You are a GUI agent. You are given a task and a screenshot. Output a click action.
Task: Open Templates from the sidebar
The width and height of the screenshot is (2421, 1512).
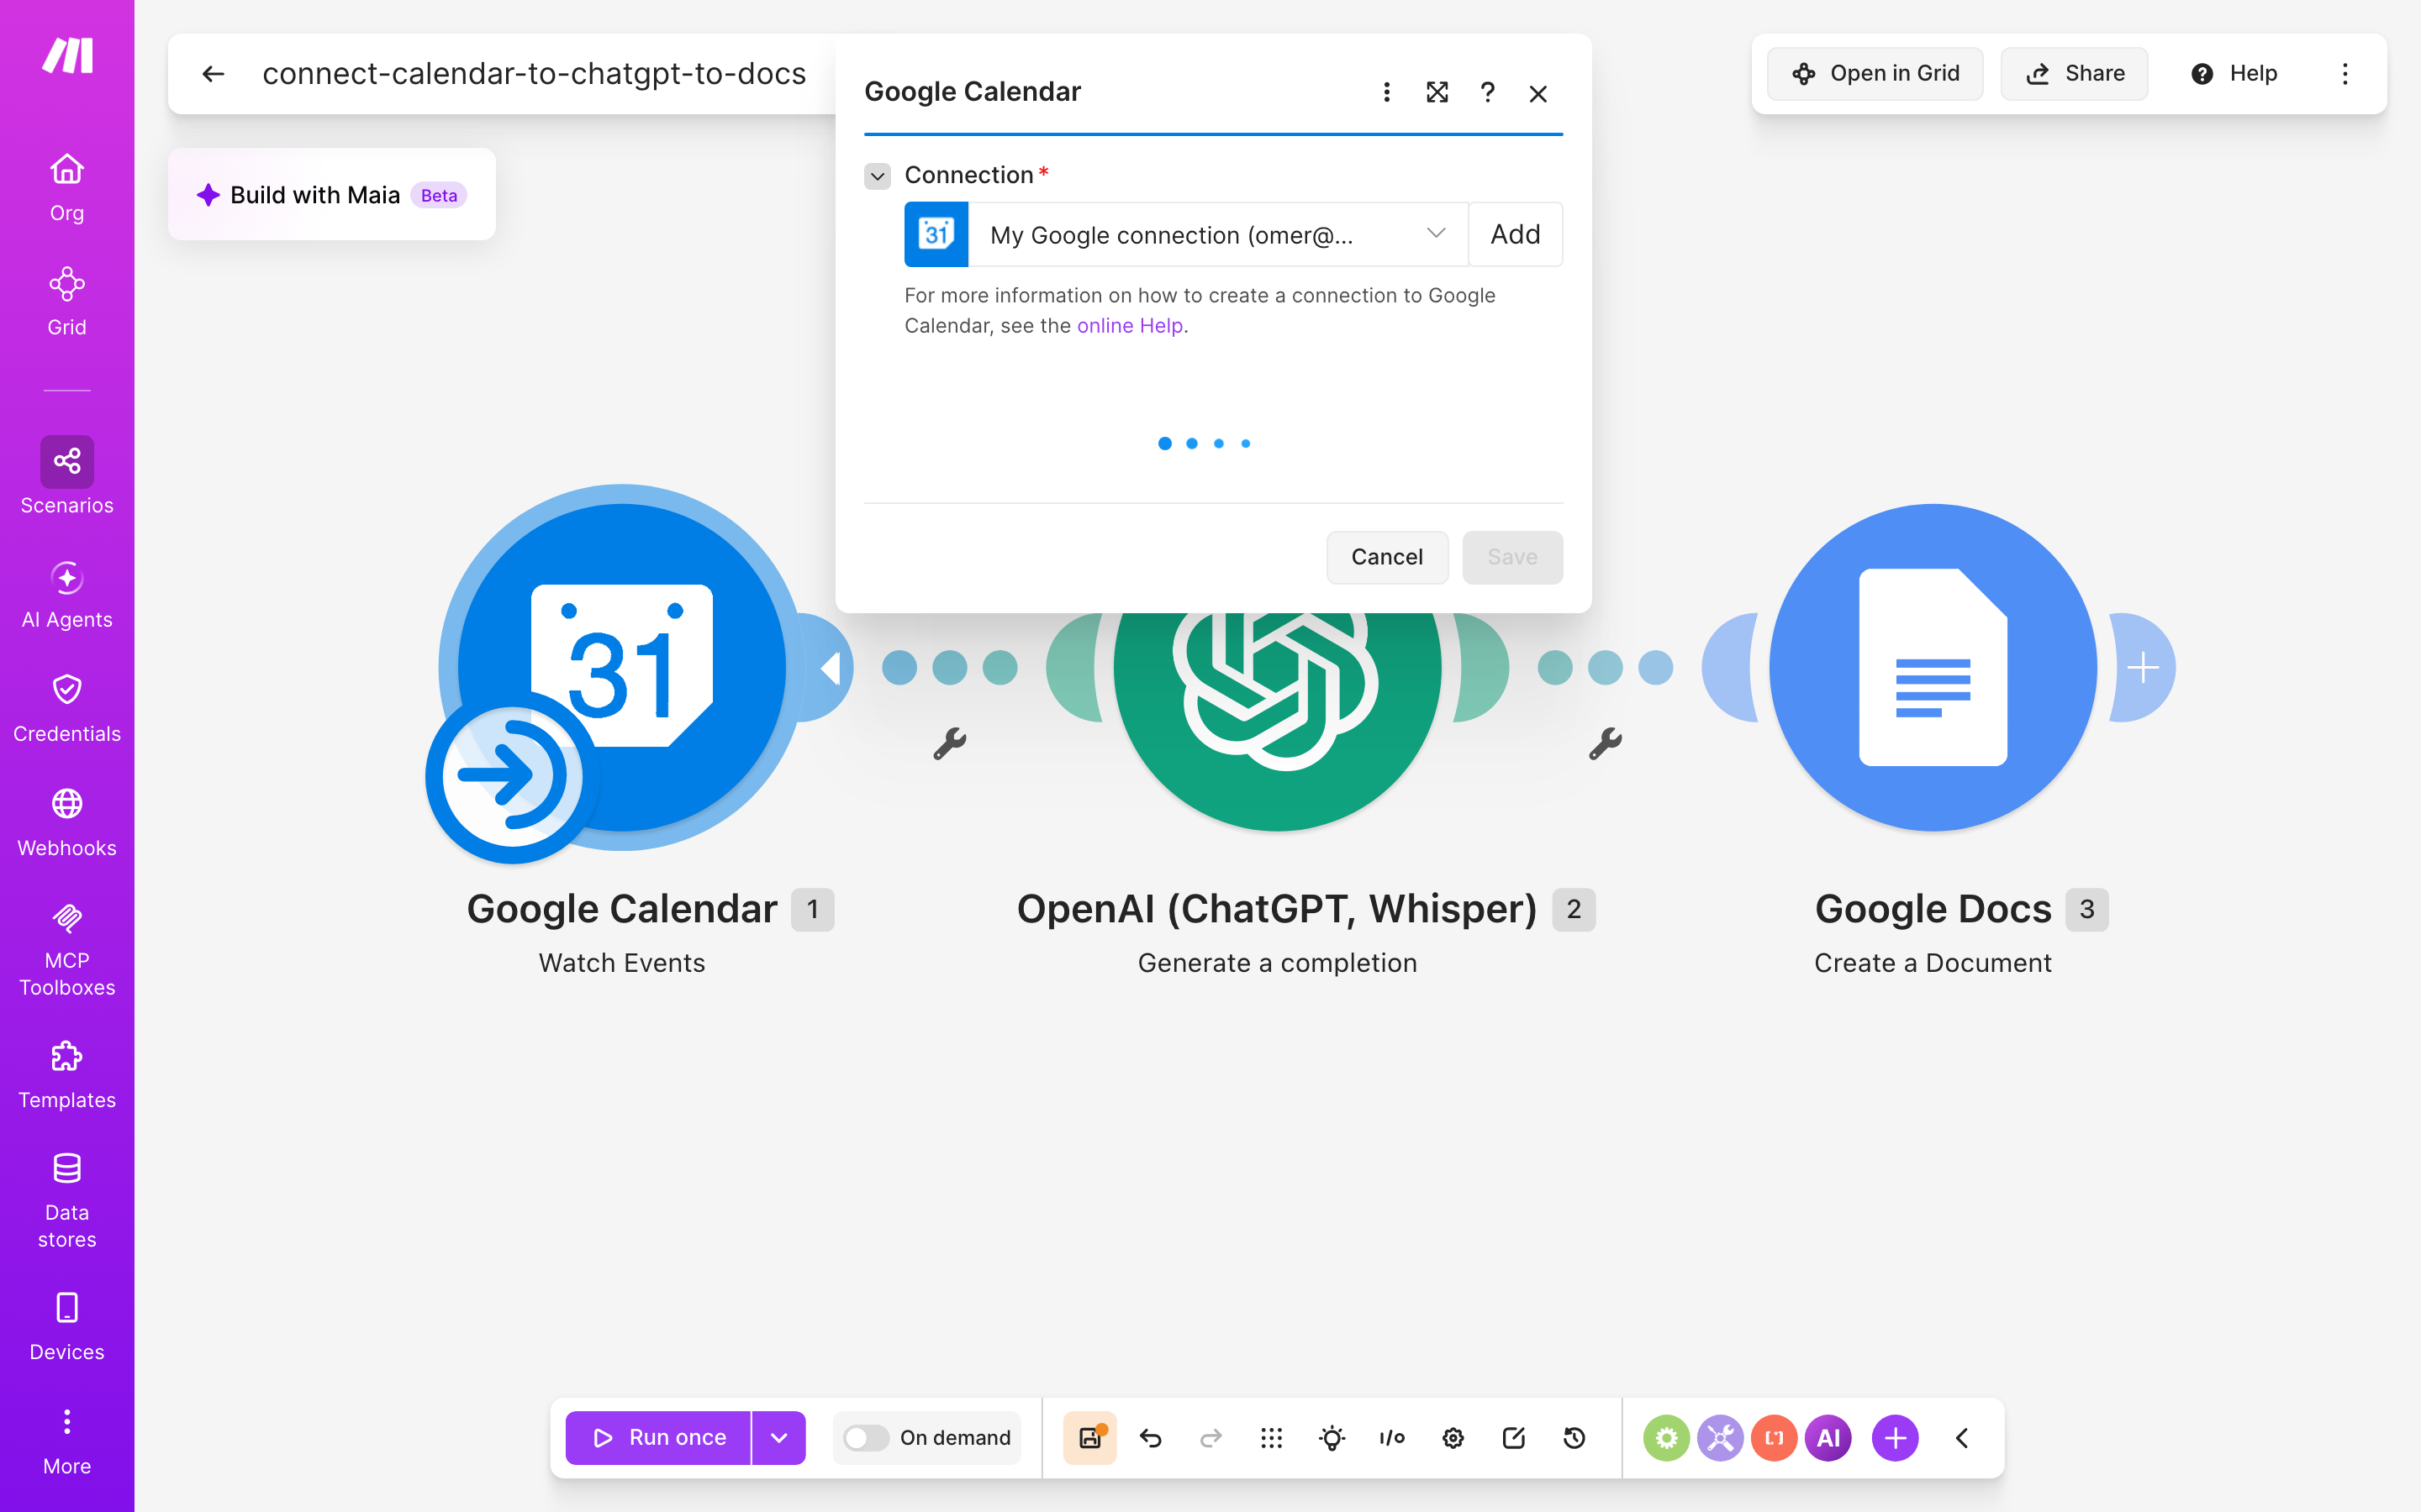(x=67, y=1075)
